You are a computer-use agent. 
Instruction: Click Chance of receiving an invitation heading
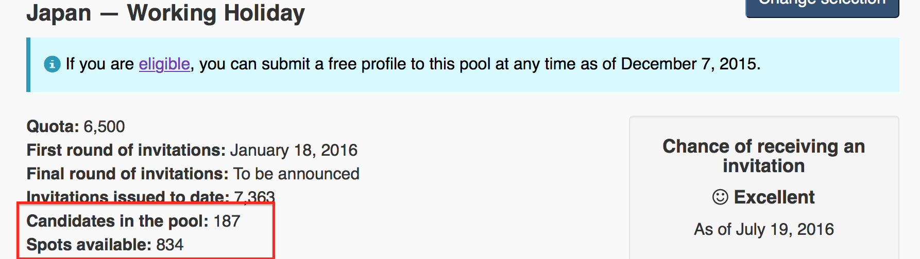pos(763,156)
